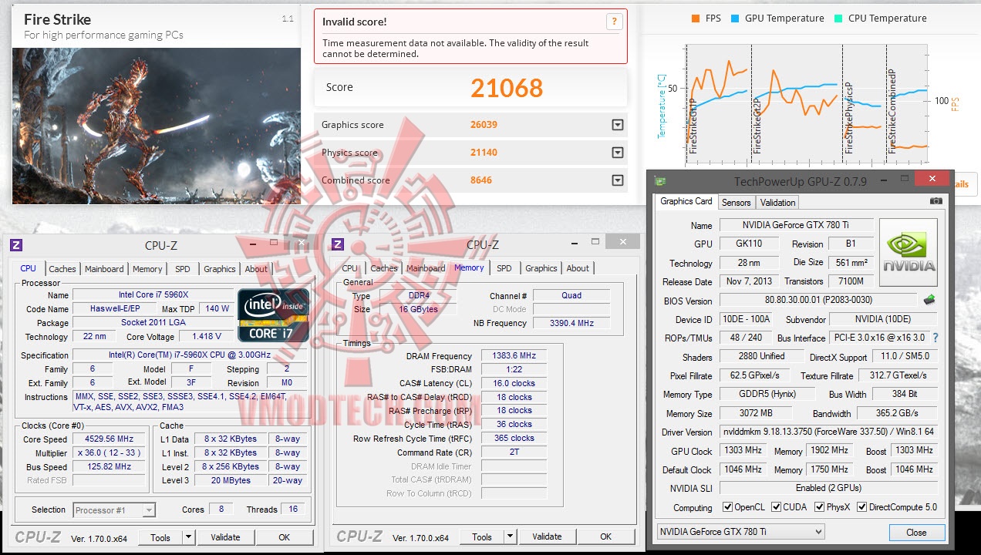The width and height of the screenshot is (981, 555).
Task: Open About tab in left CPU-Z window
Action: pos(256,269)
